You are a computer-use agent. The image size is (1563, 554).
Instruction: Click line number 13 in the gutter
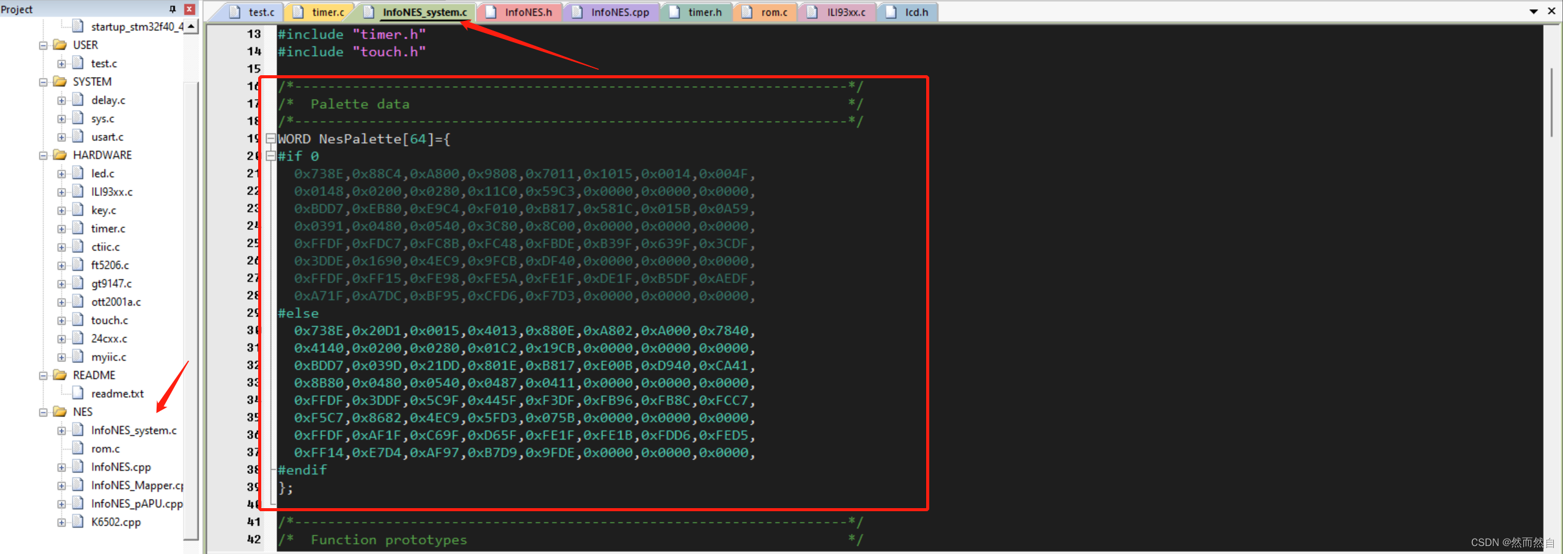(x=254, y=34)
